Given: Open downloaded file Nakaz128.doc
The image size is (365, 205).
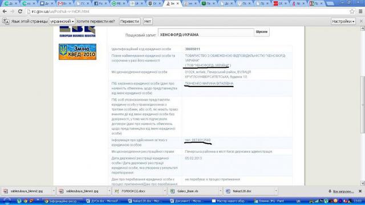Looking at the screenshot, I should (x=249, y=191).
